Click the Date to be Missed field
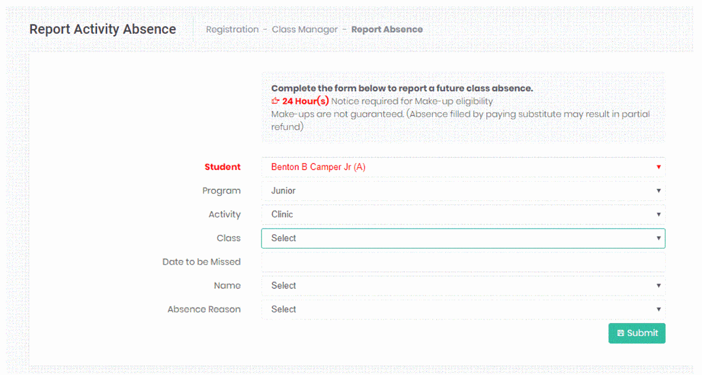Screen dimensions: 702x375 point(463,262)
